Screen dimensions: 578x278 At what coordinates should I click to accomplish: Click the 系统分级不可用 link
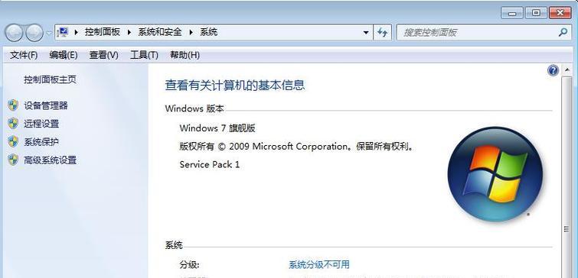pyautogui.click(x=319, y=264)
